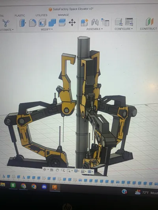Image resolution: width=158 pixels, height=210 pixels.
Task: Activate the Pan hand tool
Action: (57, 170)
